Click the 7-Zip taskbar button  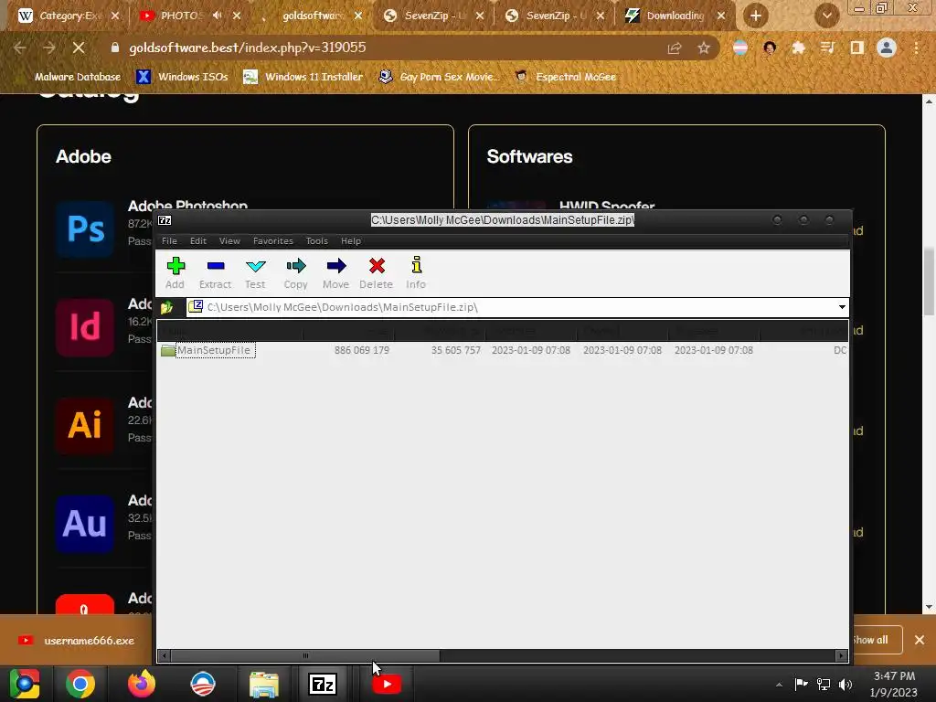pos(323,684)
